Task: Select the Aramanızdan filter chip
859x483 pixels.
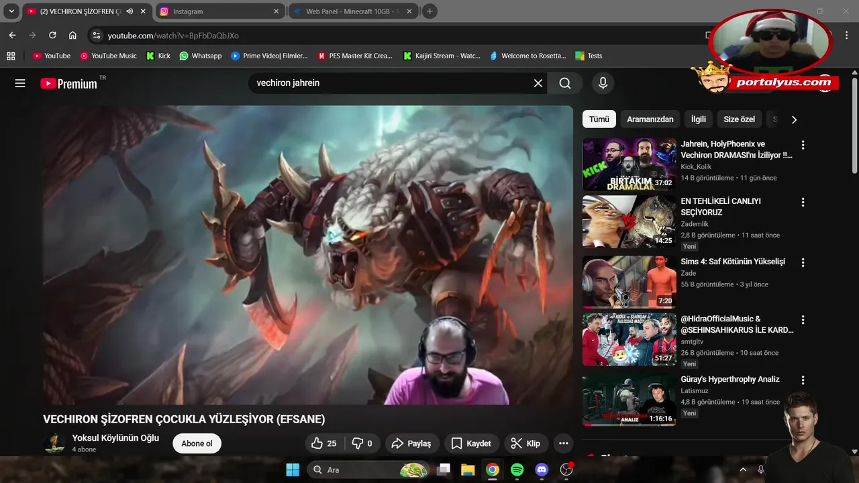Action: click(x=650, y=119)
